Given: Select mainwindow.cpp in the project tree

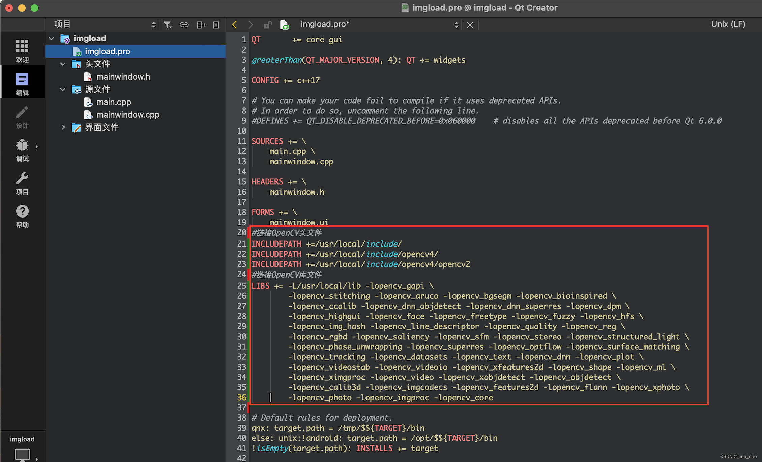Looking at the screenshot, I should [127, 115].
